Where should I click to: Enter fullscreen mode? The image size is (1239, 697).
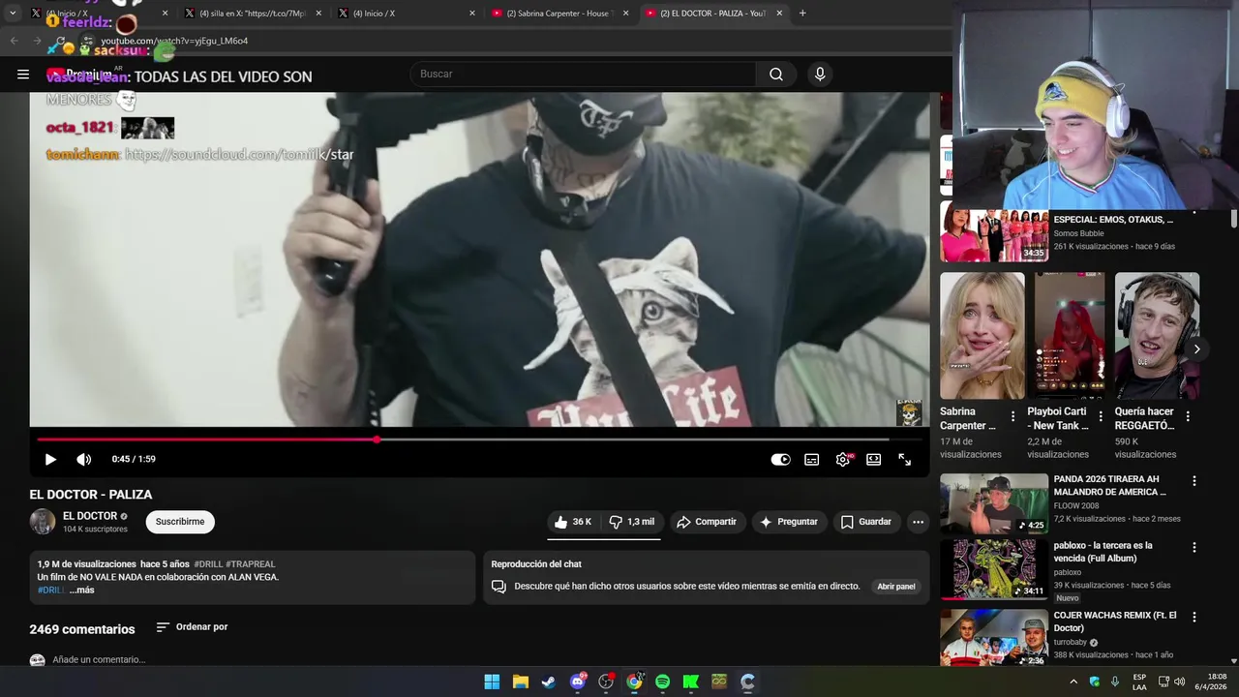point(905,460)
